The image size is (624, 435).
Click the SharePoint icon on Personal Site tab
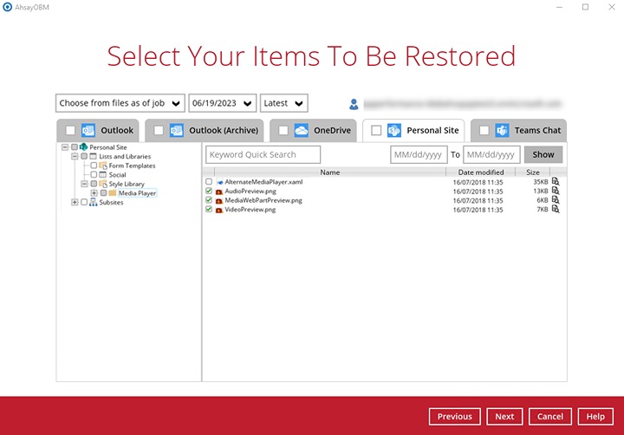393,131
